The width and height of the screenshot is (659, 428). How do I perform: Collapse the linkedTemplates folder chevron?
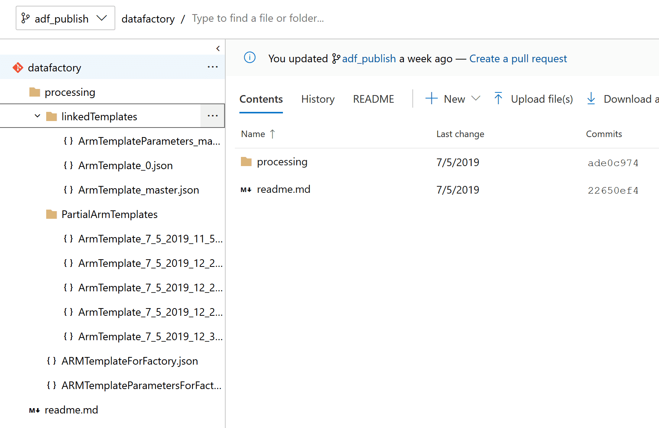[x=37, y=116]
